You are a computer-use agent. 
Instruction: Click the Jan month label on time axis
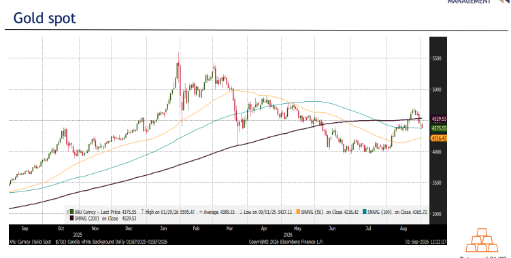coord(163,228)
